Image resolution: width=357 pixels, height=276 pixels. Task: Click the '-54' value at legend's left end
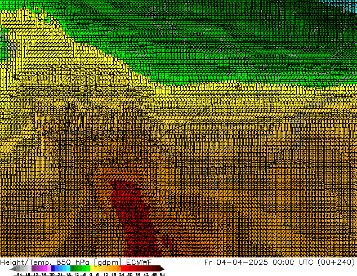coord(18,274)
